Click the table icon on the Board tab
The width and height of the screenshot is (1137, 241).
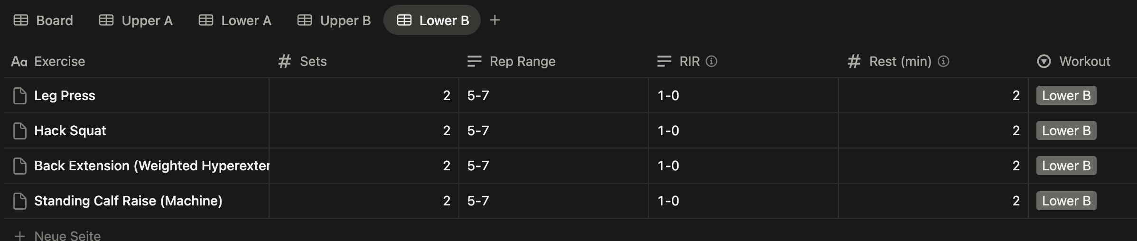(x=21, y=20)
